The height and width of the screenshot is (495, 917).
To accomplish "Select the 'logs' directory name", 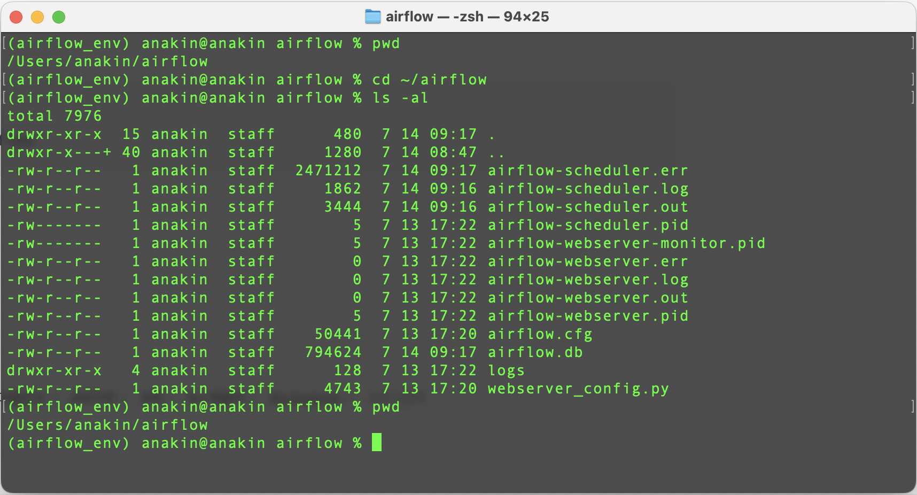I will pyautogui.click(x=506, y=370).
